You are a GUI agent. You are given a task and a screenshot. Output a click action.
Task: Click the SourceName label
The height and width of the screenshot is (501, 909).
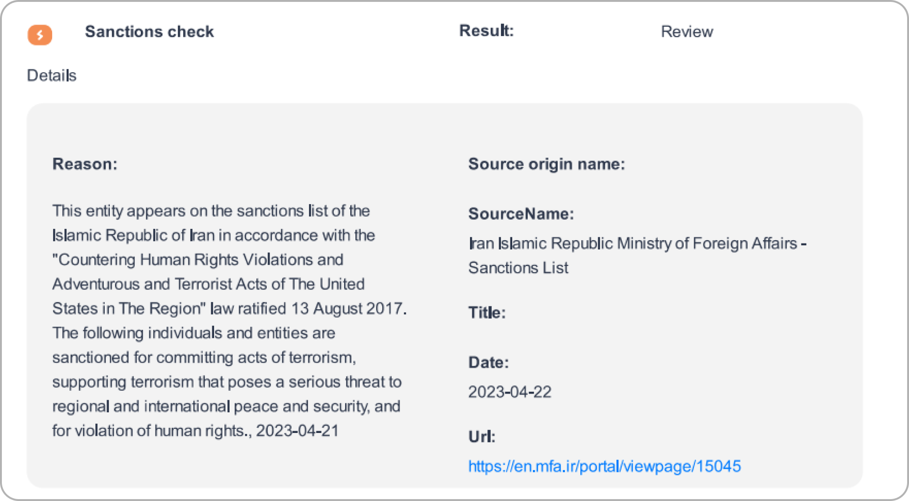(x=521, y=214)
